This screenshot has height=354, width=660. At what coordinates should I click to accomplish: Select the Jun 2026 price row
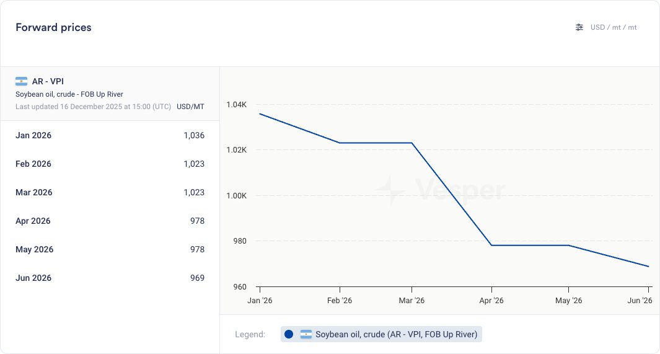[x=110, y=278]
